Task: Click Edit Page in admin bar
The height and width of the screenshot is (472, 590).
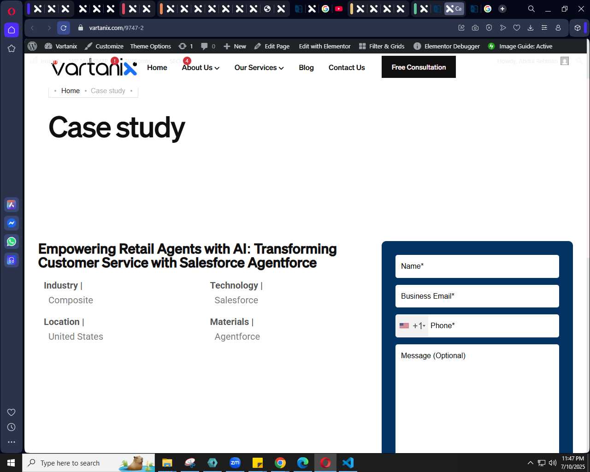Action: (x=272, y=46)
